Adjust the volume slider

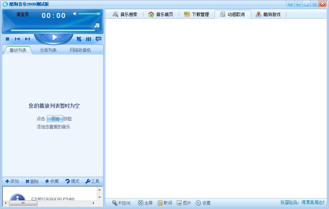click(89, 14)
